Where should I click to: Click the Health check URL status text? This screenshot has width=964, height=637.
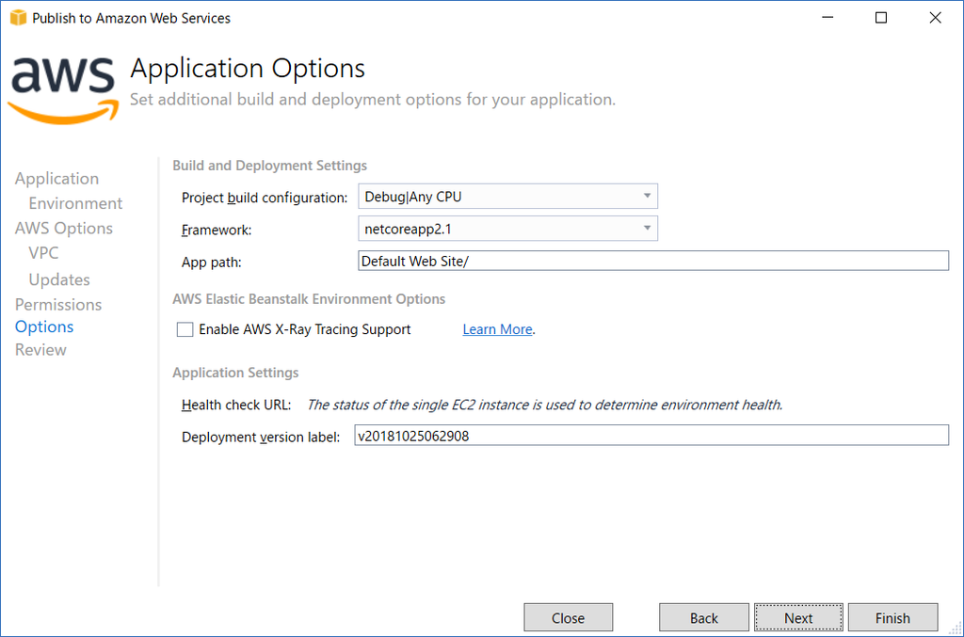click(545, 406)
